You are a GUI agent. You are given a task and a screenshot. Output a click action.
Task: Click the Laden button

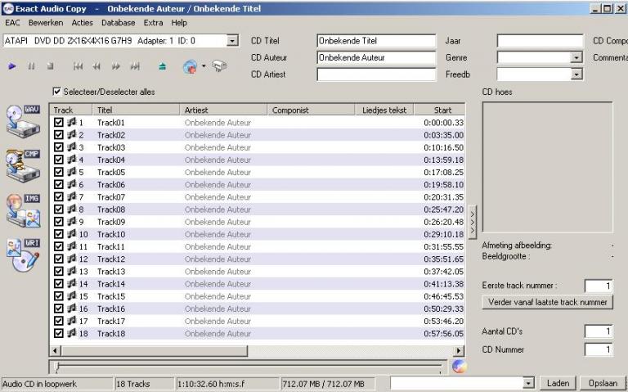pyautogui.click(x=558, y=383)
